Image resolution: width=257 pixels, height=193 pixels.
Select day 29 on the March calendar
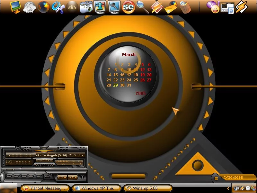[115, 85]
